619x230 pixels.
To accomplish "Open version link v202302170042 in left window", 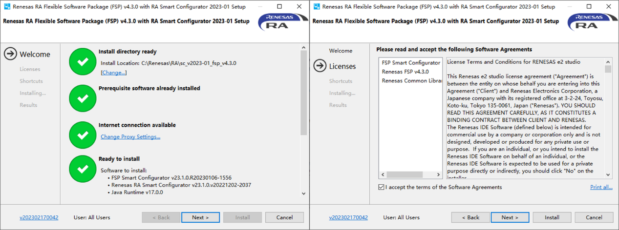I will coord(39,217).
